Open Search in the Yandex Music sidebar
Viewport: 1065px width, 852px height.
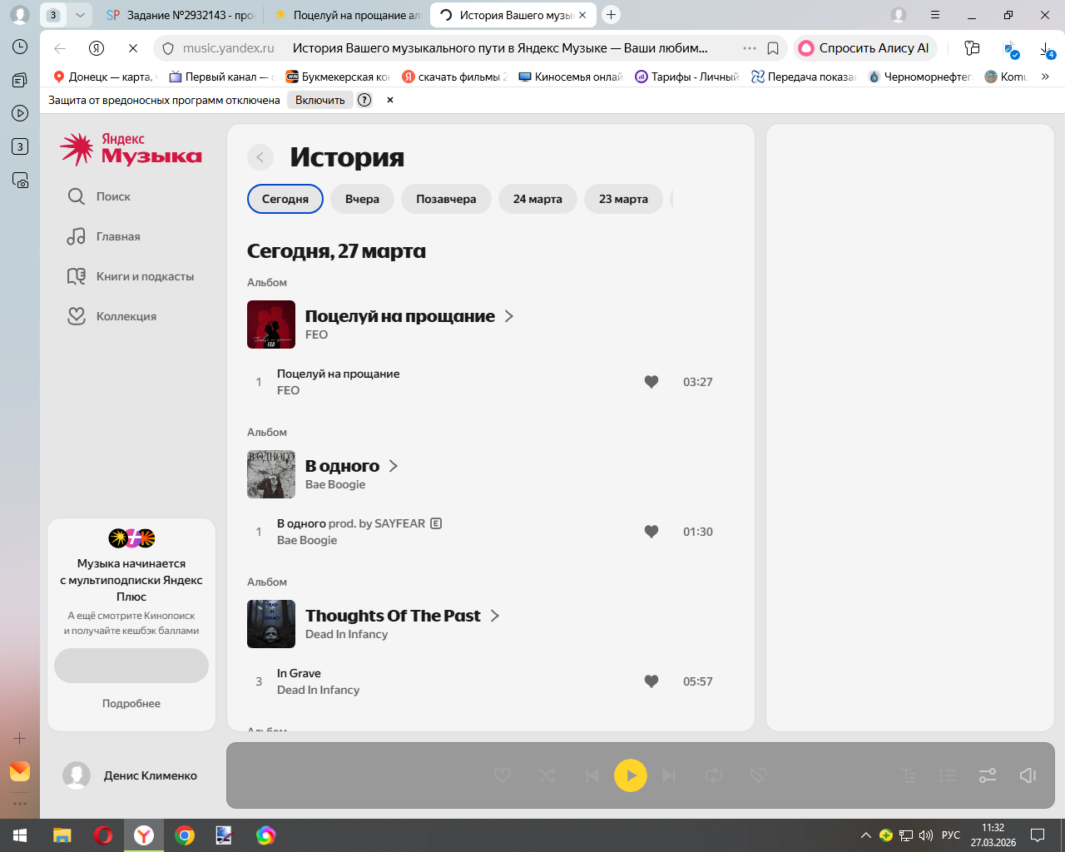(x=99, y=196)
